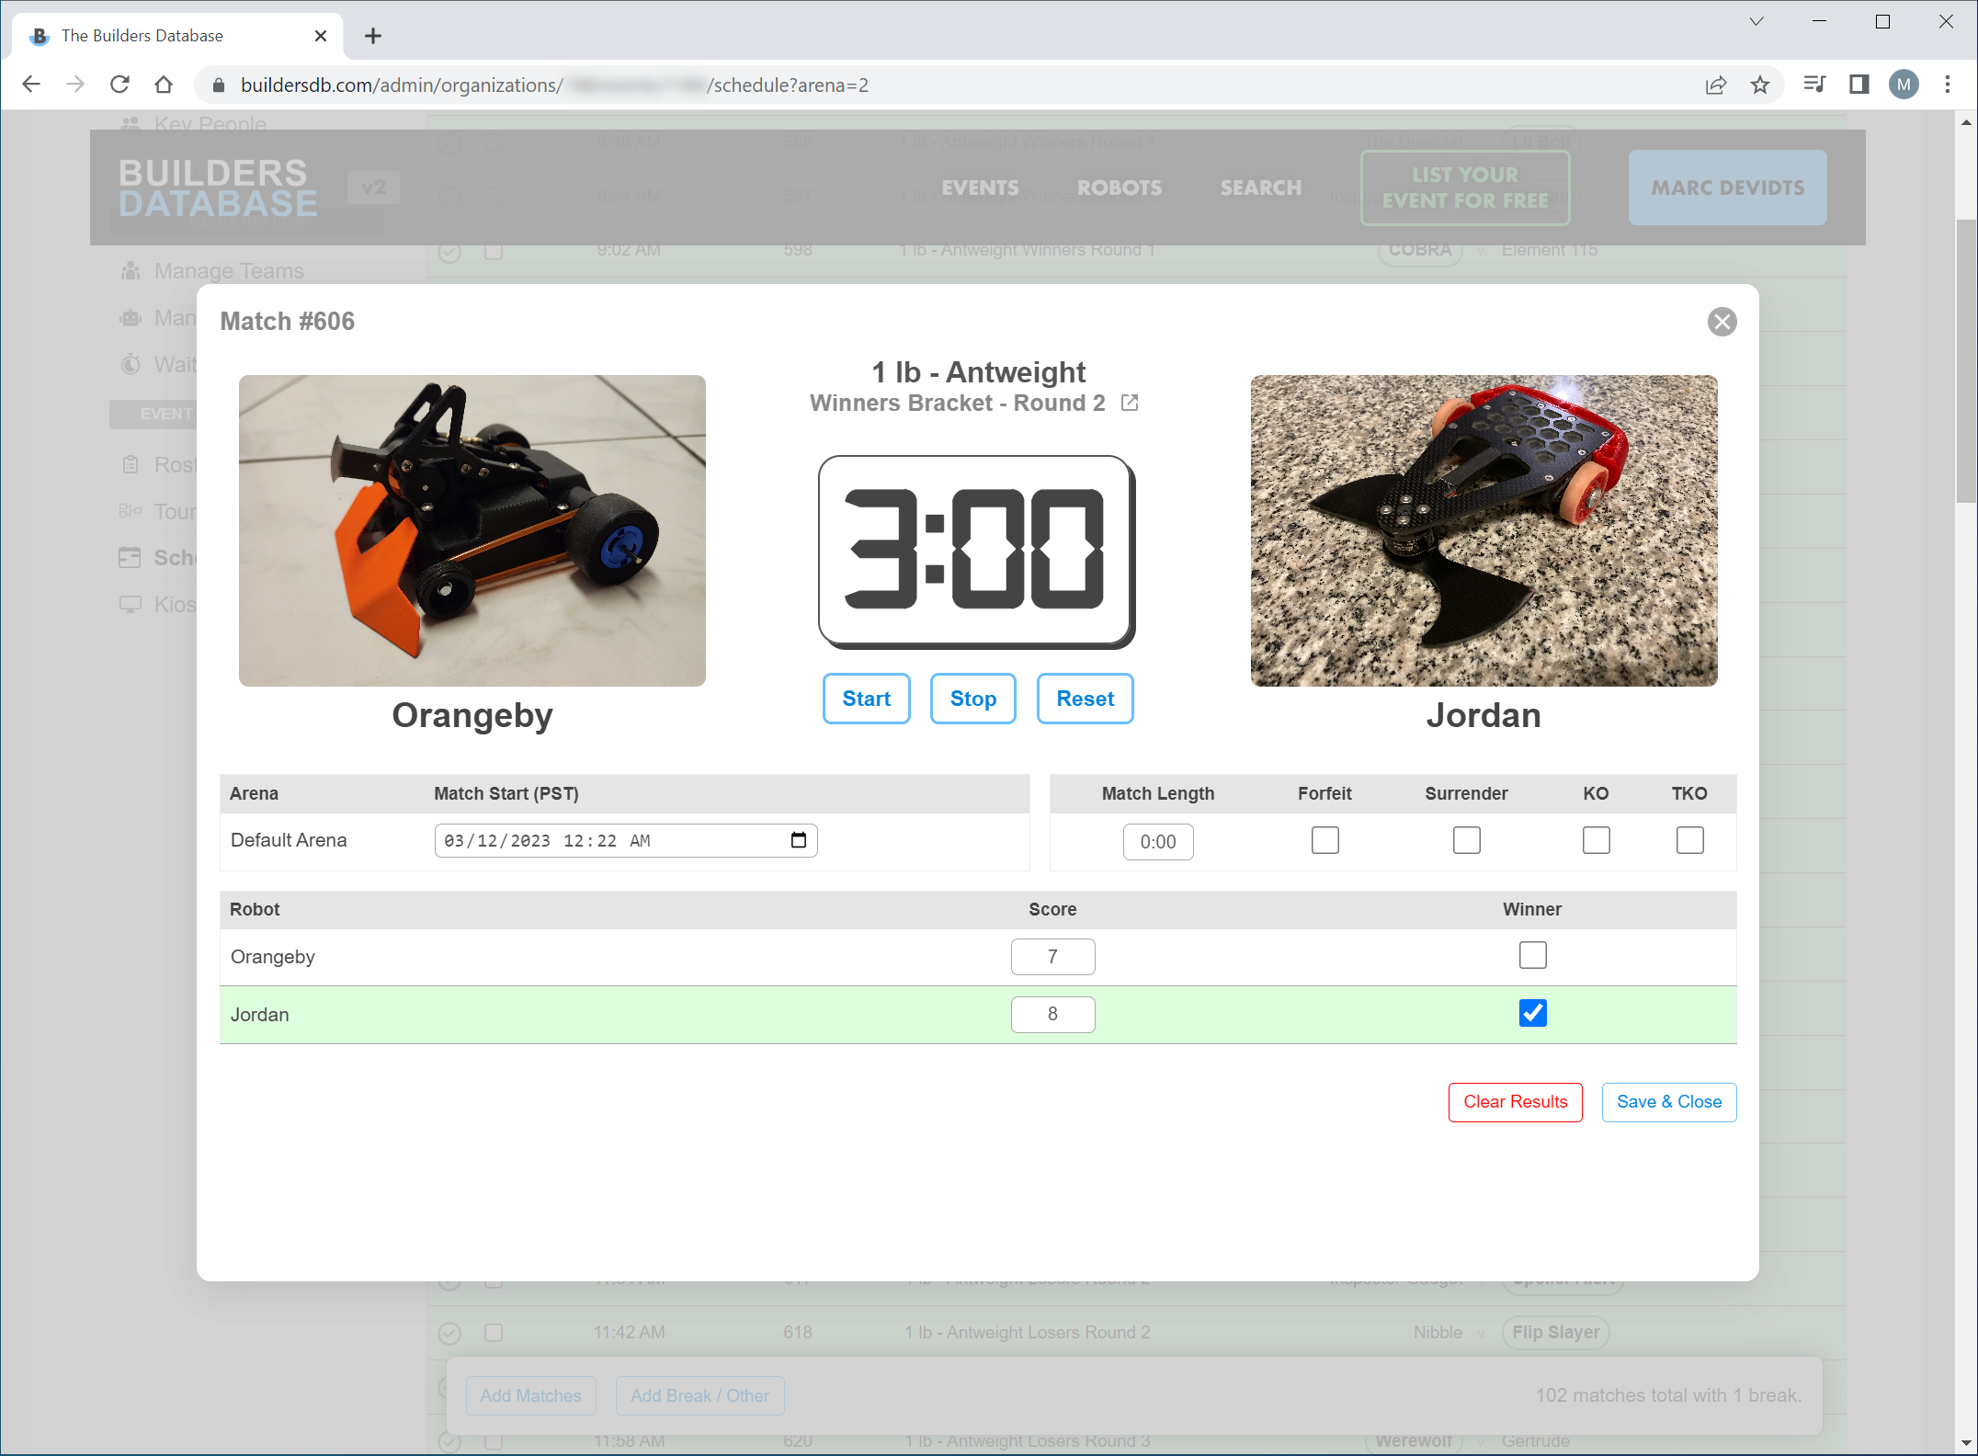Viewport: 1978px width, 1456px height.
Task: Check the TKO checkbox
Action: pos(1689,840)
